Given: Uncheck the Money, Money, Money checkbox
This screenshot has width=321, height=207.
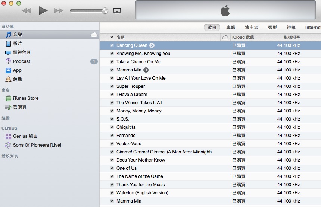Looking at the screenshot, I should tap(112, 111).
